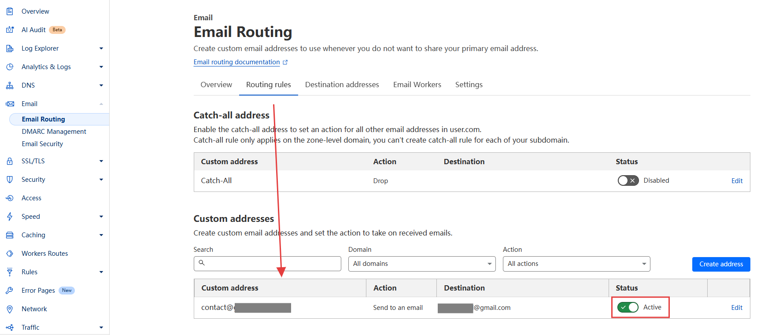Enable the Catch-All address toggle

628,180
